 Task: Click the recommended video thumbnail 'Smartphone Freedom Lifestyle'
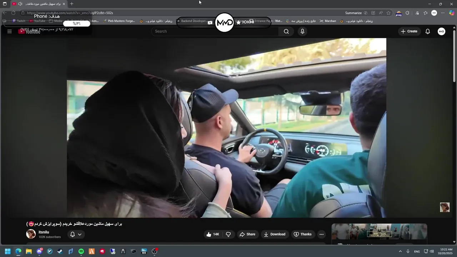pos(379,232)
